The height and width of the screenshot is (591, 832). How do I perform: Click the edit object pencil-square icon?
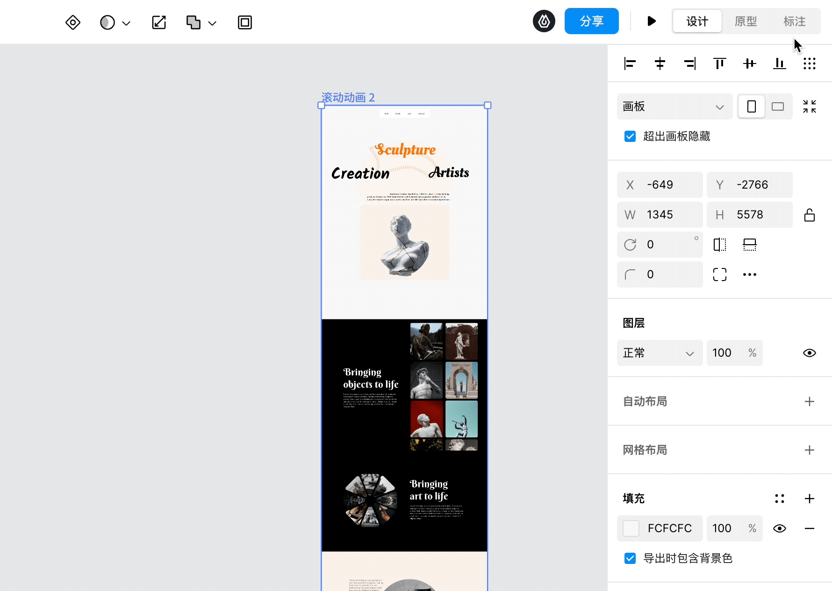click(159, 22)
